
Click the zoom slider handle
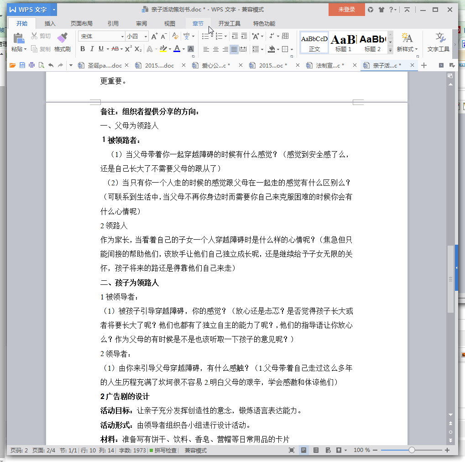tap(412, 451)
